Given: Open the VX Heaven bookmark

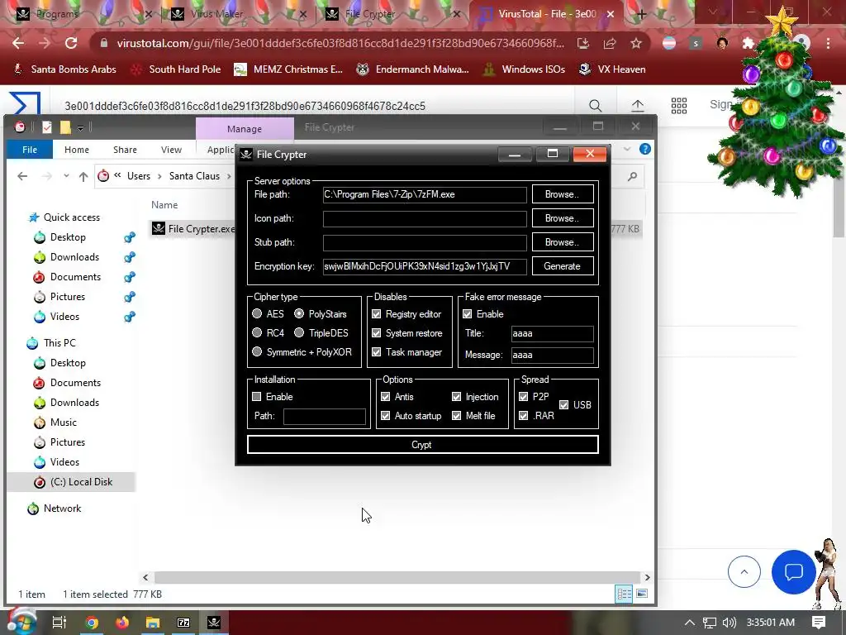Looking at the screenshot, I should click(612, 69).
